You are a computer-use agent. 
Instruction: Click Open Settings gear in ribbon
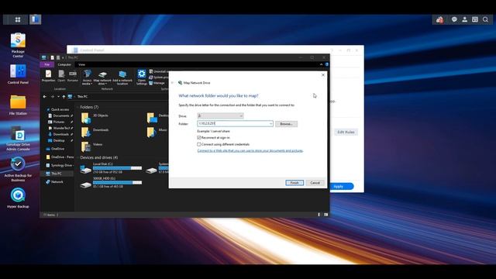(142, 77)
